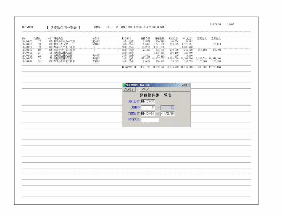
Task: Click the 日付 column header
Action: coord(24,38)
